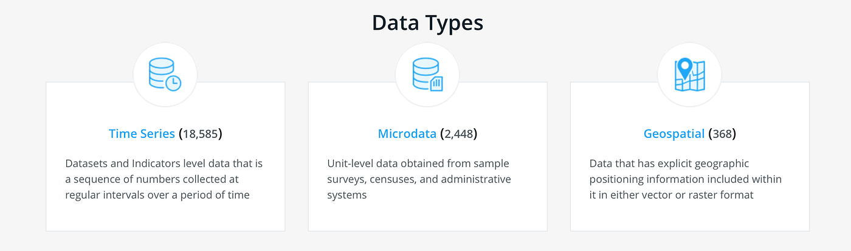Click the Geospatial map icon
Screen dimensions: 851x251
pyautogui.click(x=689, y=75)
